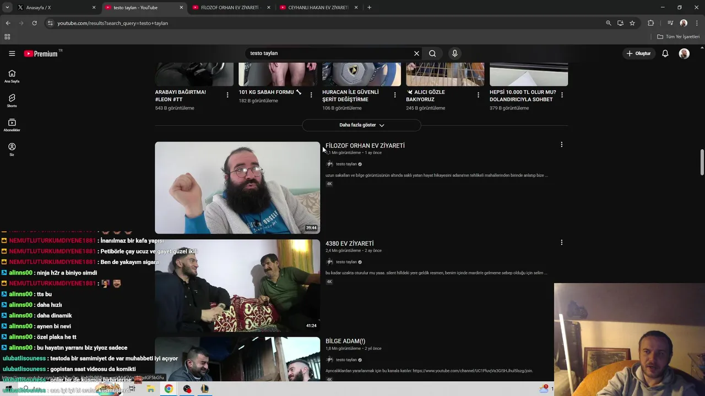Screen dimensions: 705x396
Task: Start voice search with microphone
Action: point(454,53)
